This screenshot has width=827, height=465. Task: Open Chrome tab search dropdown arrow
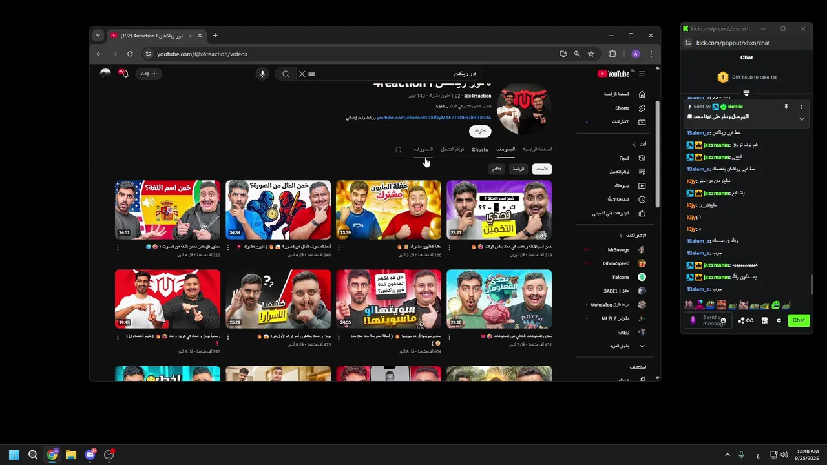[98, 36]
